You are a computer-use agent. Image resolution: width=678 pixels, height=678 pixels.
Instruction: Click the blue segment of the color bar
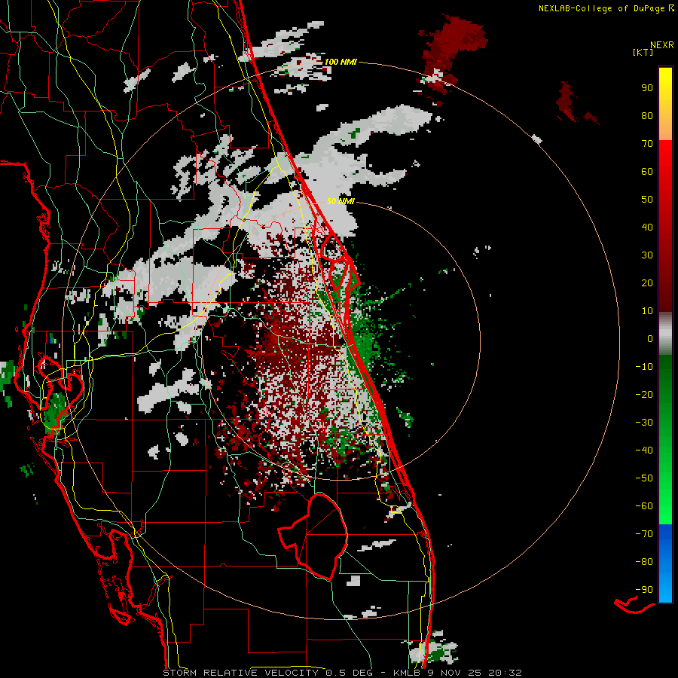(665, 562)
